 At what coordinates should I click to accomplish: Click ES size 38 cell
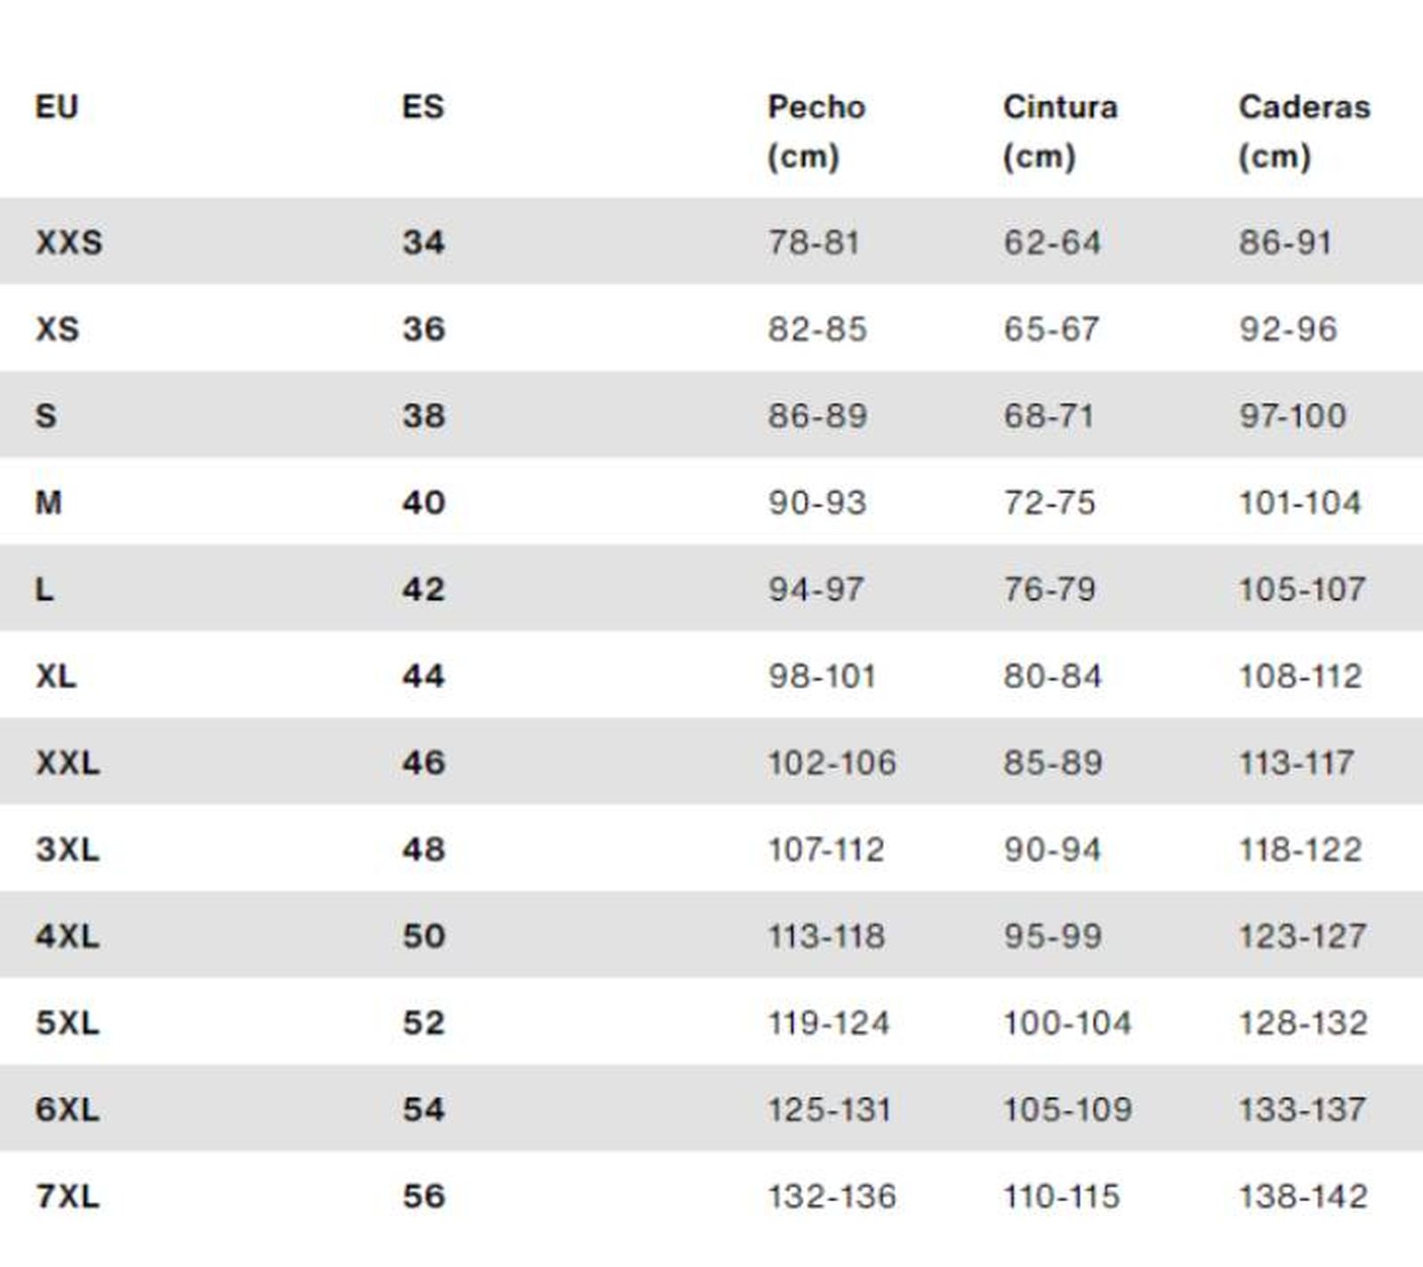(423, 415)
